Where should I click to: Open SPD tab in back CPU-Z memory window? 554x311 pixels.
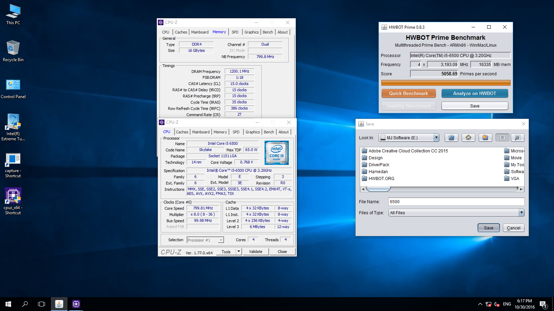point(235,32)
